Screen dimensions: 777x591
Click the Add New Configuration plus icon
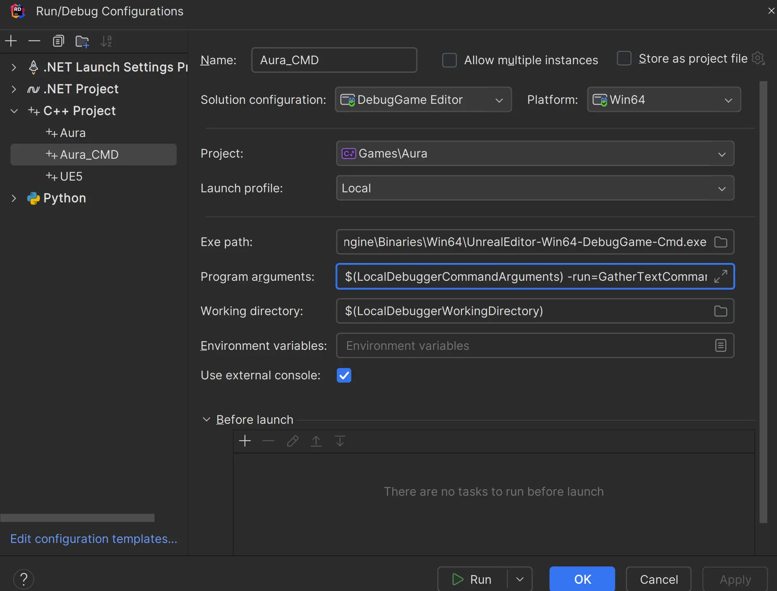click(11, 41)
